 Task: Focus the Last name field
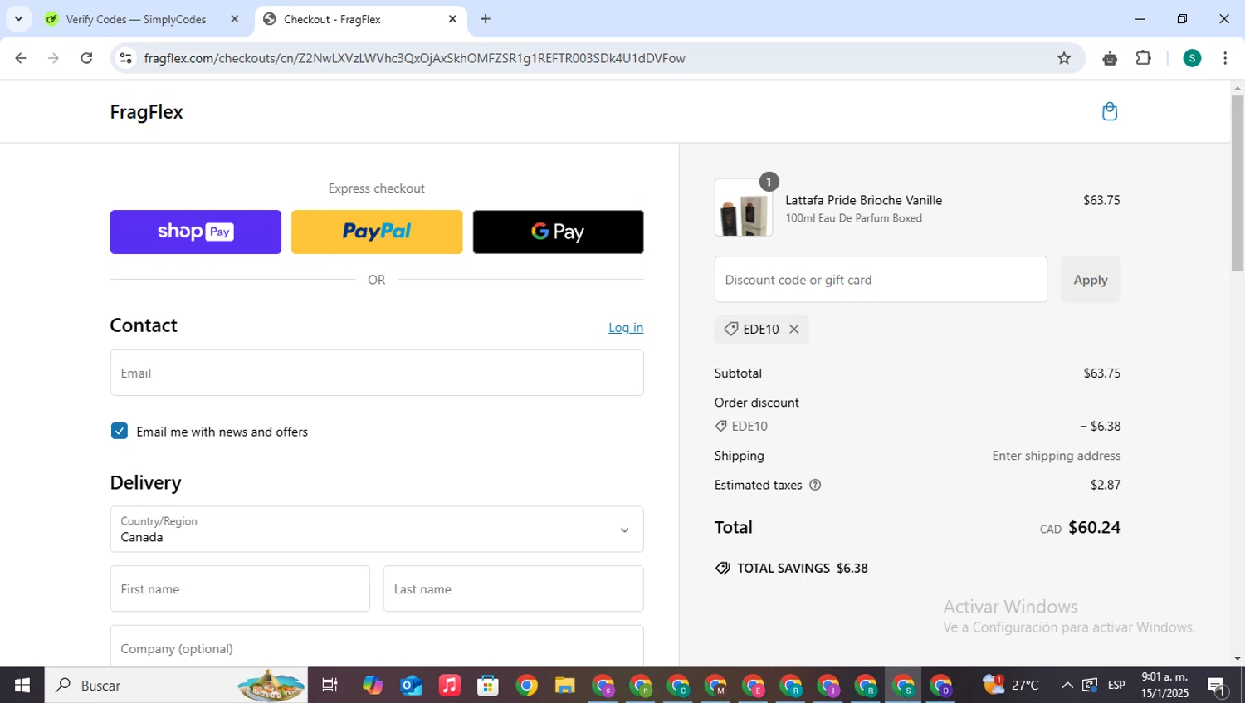pyautogui.click(x=513, y=588)
